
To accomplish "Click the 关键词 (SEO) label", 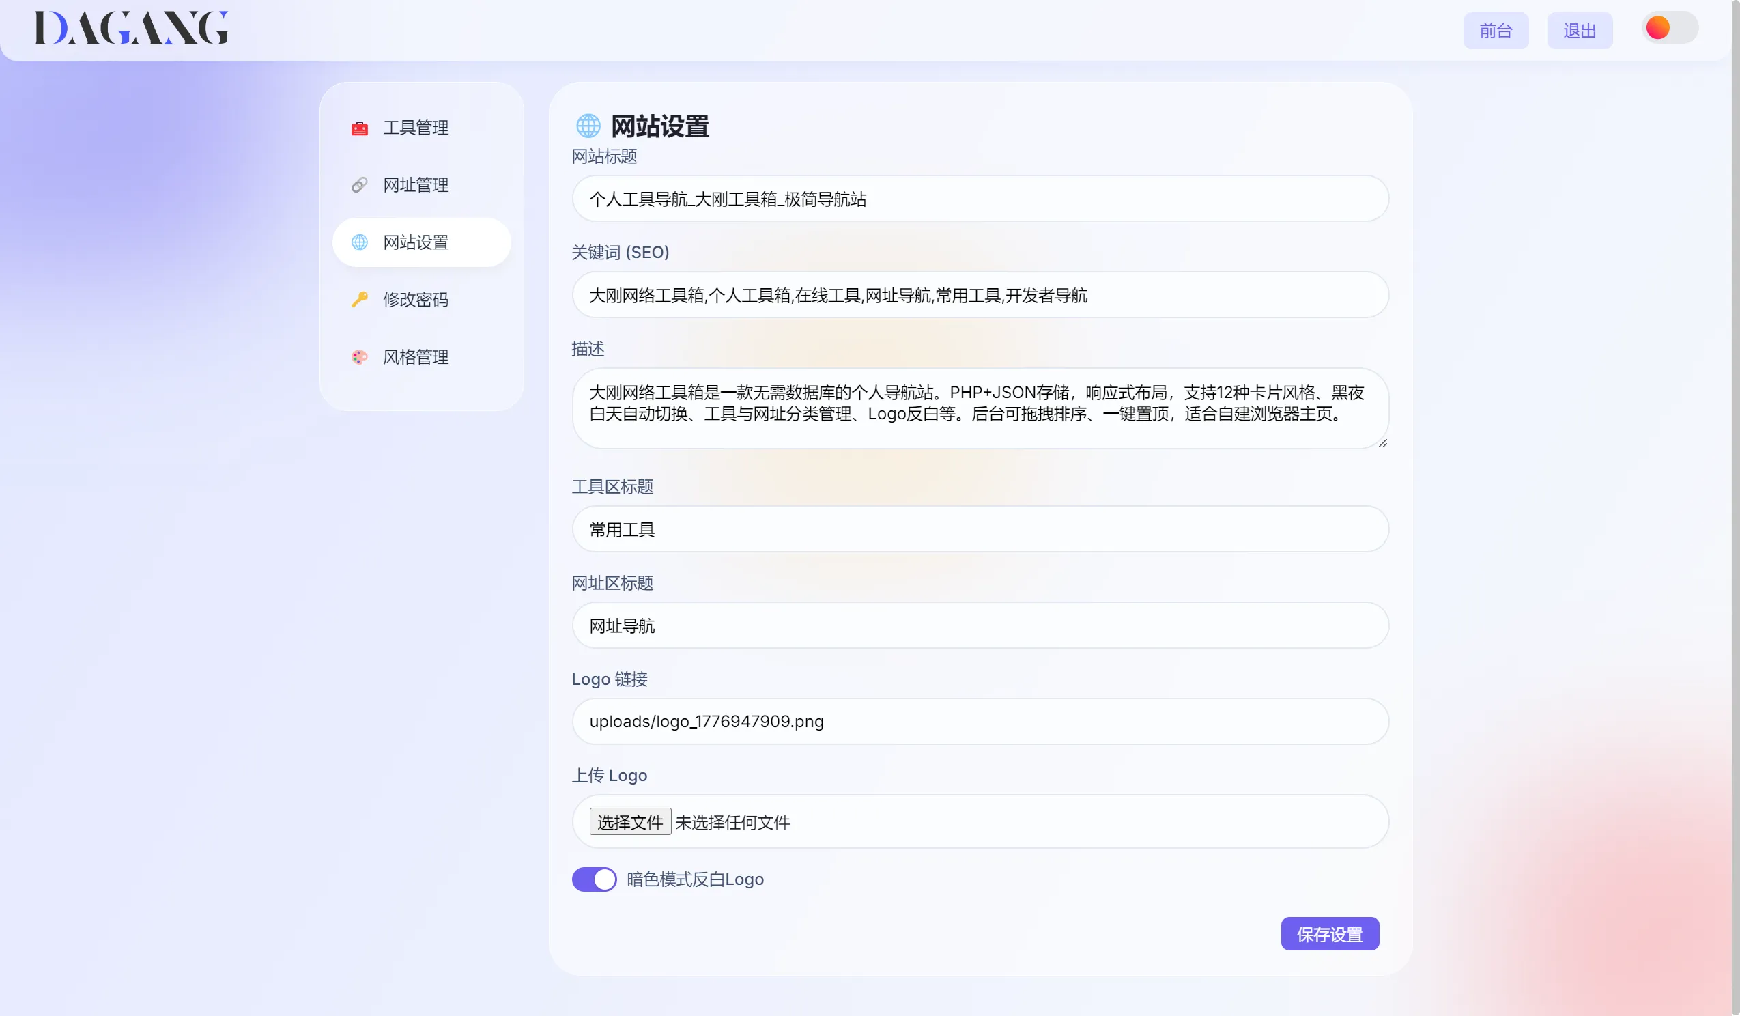I will click(620, 252).
